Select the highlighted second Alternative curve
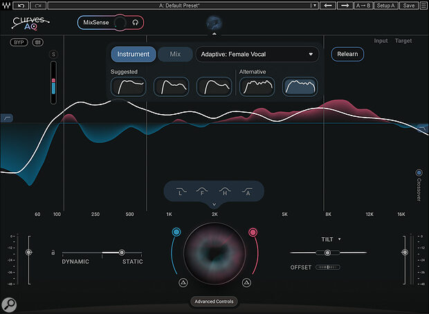The image size is (429, 314). click(300, 86)
